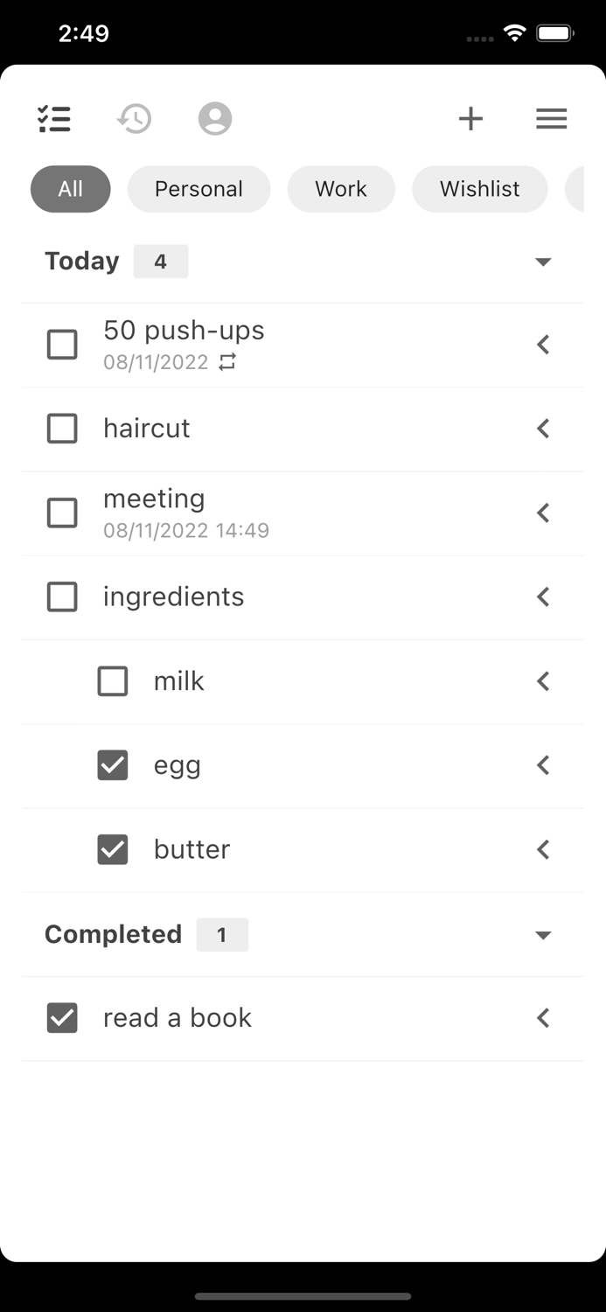Tap the plus icon to add a task
This screenshot has height=1312, width=606.
(x=470, y=118)
